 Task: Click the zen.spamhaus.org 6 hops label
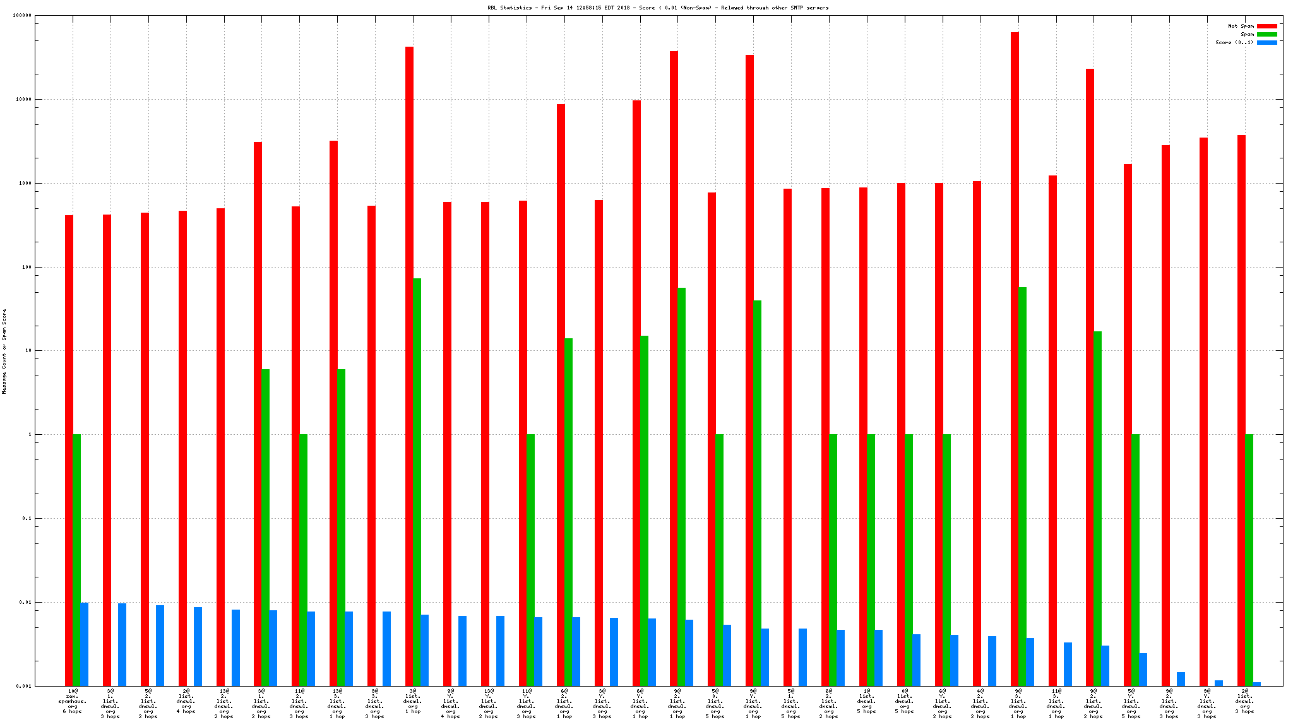[73, 701]
